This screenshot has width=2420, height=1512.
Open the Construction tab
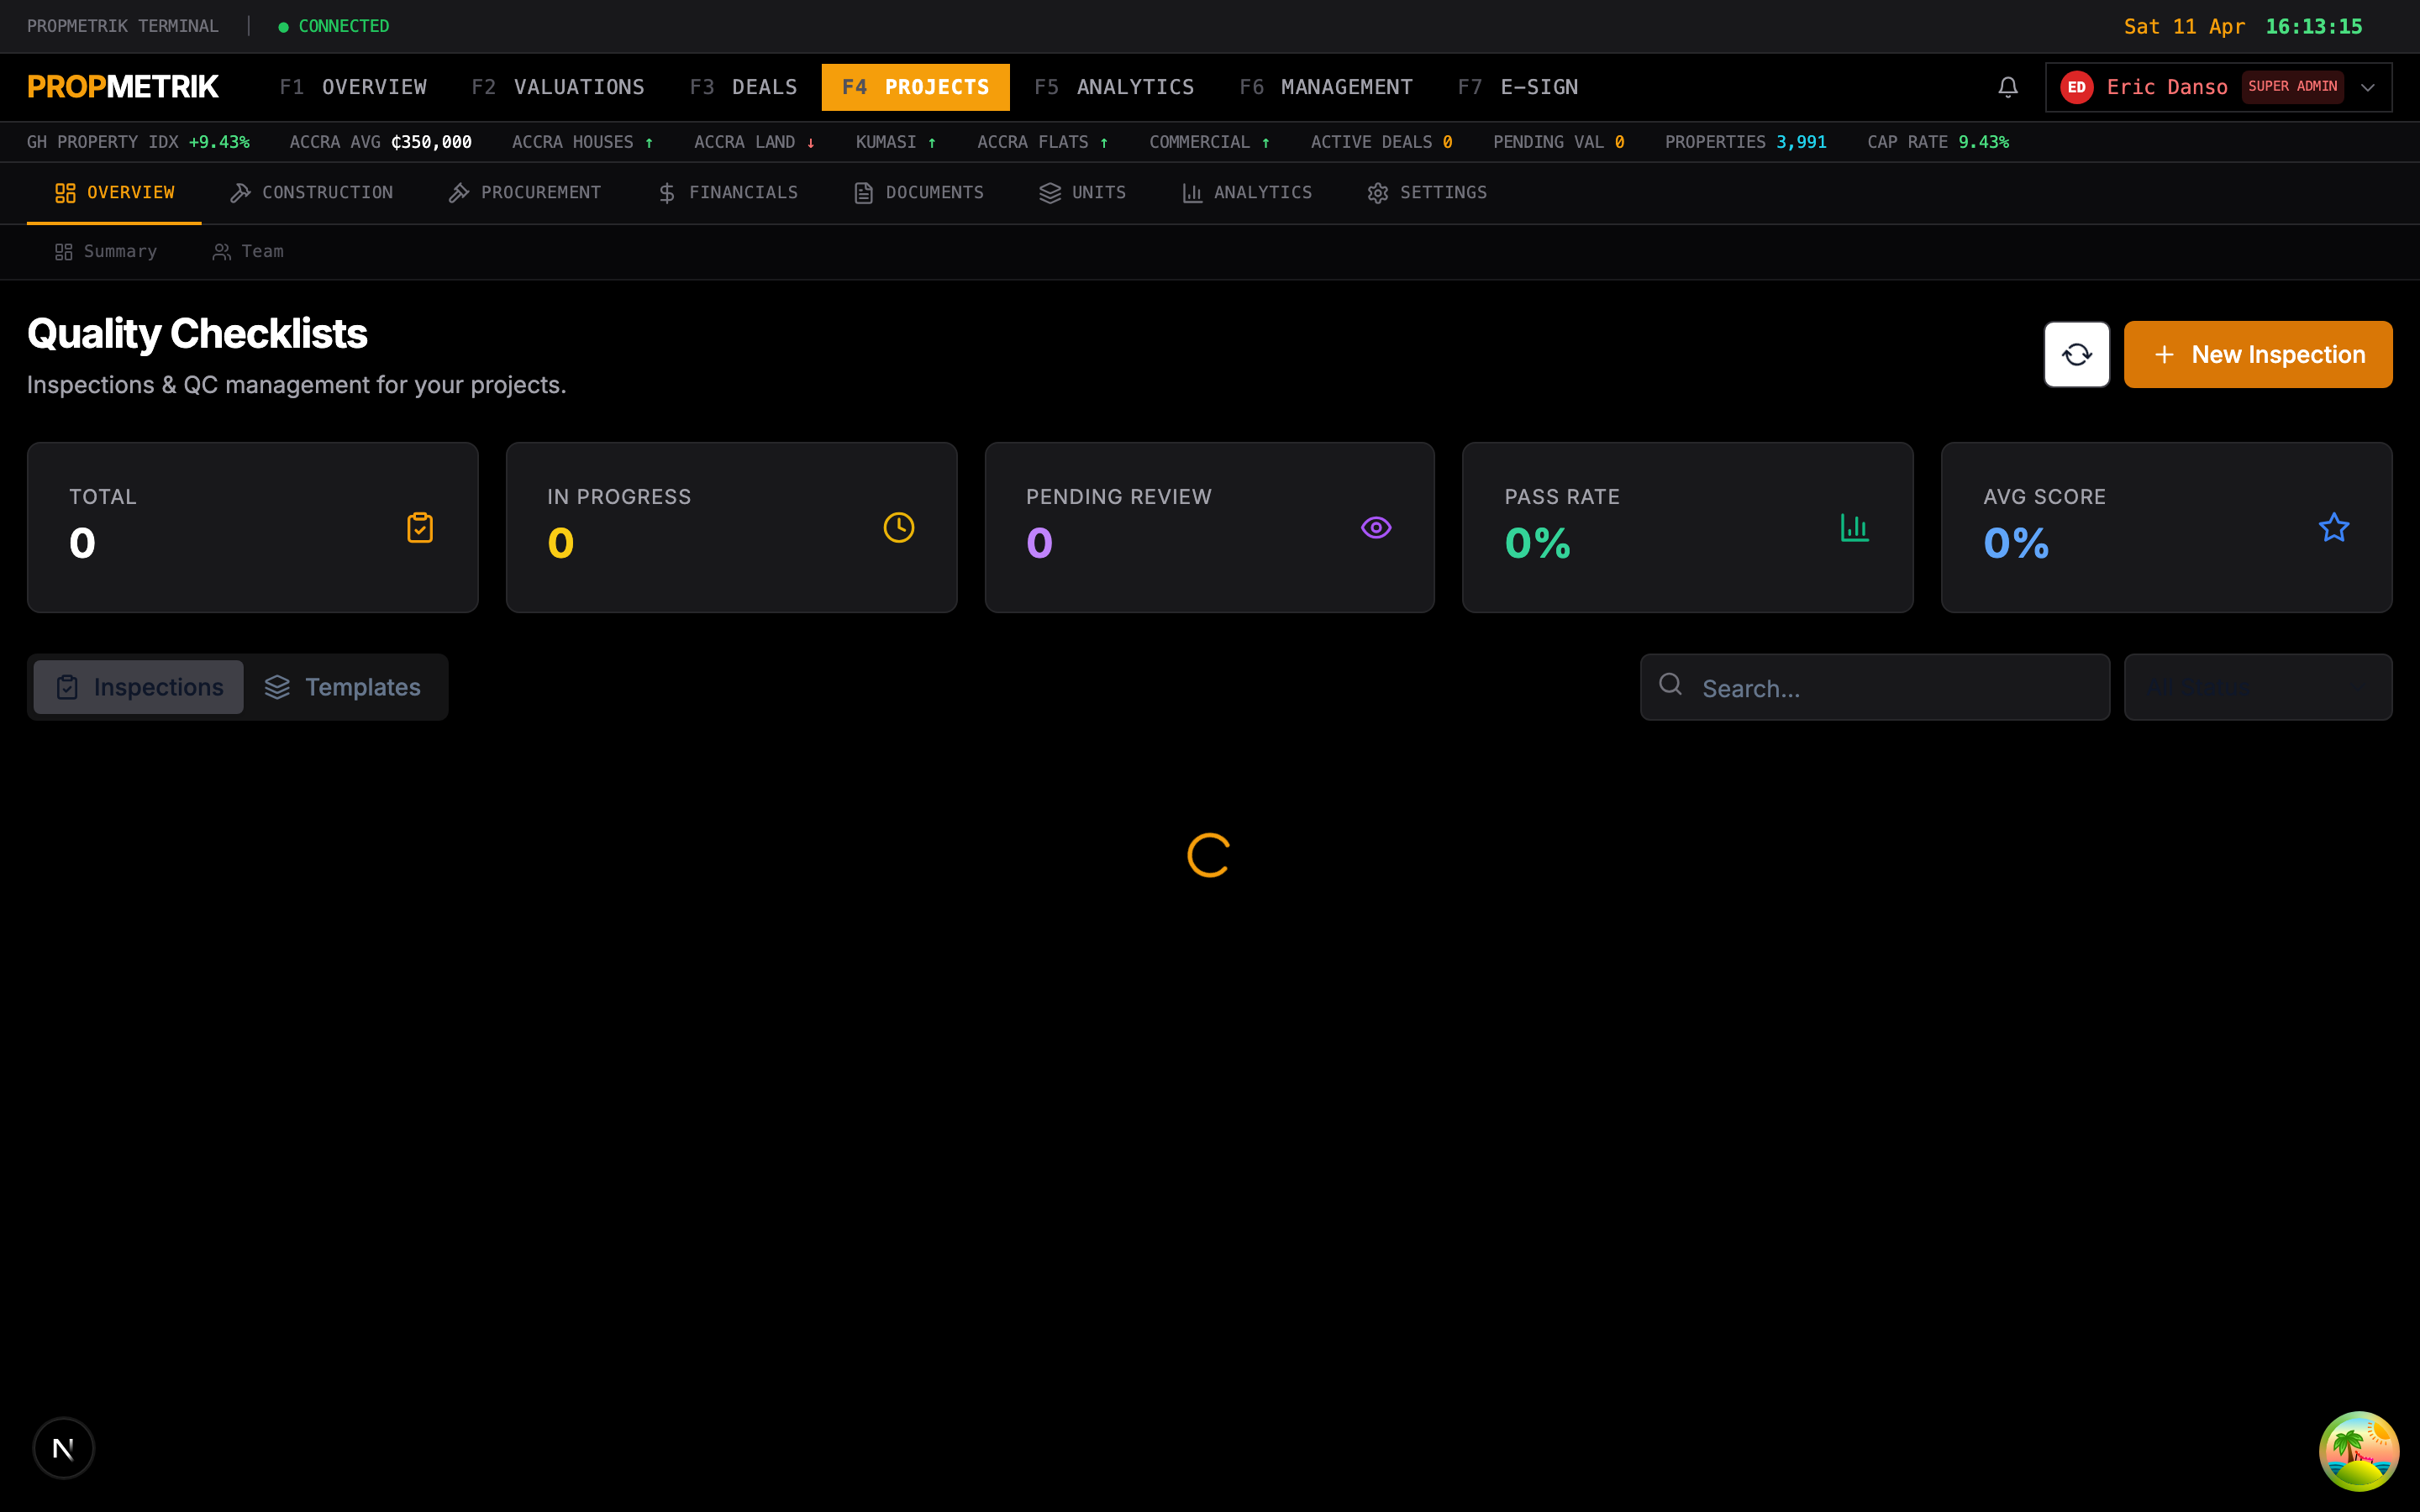[311, 192]
